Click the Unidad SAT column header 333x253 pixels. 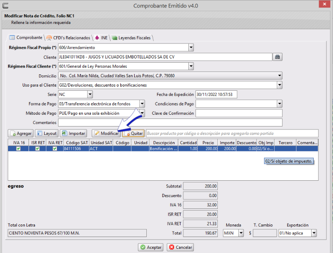pos(101,142)
